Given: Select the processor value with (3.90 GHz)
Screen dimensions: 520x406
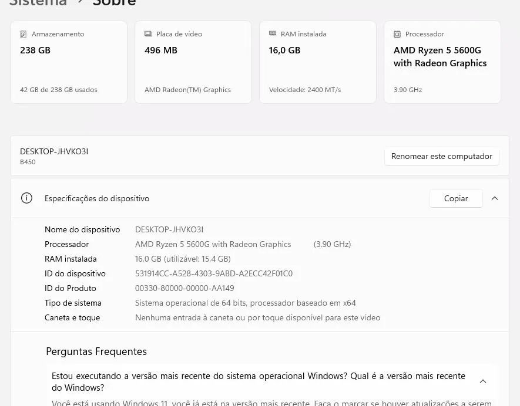Looking at the screenshot, I should click(x=243, y=244).
